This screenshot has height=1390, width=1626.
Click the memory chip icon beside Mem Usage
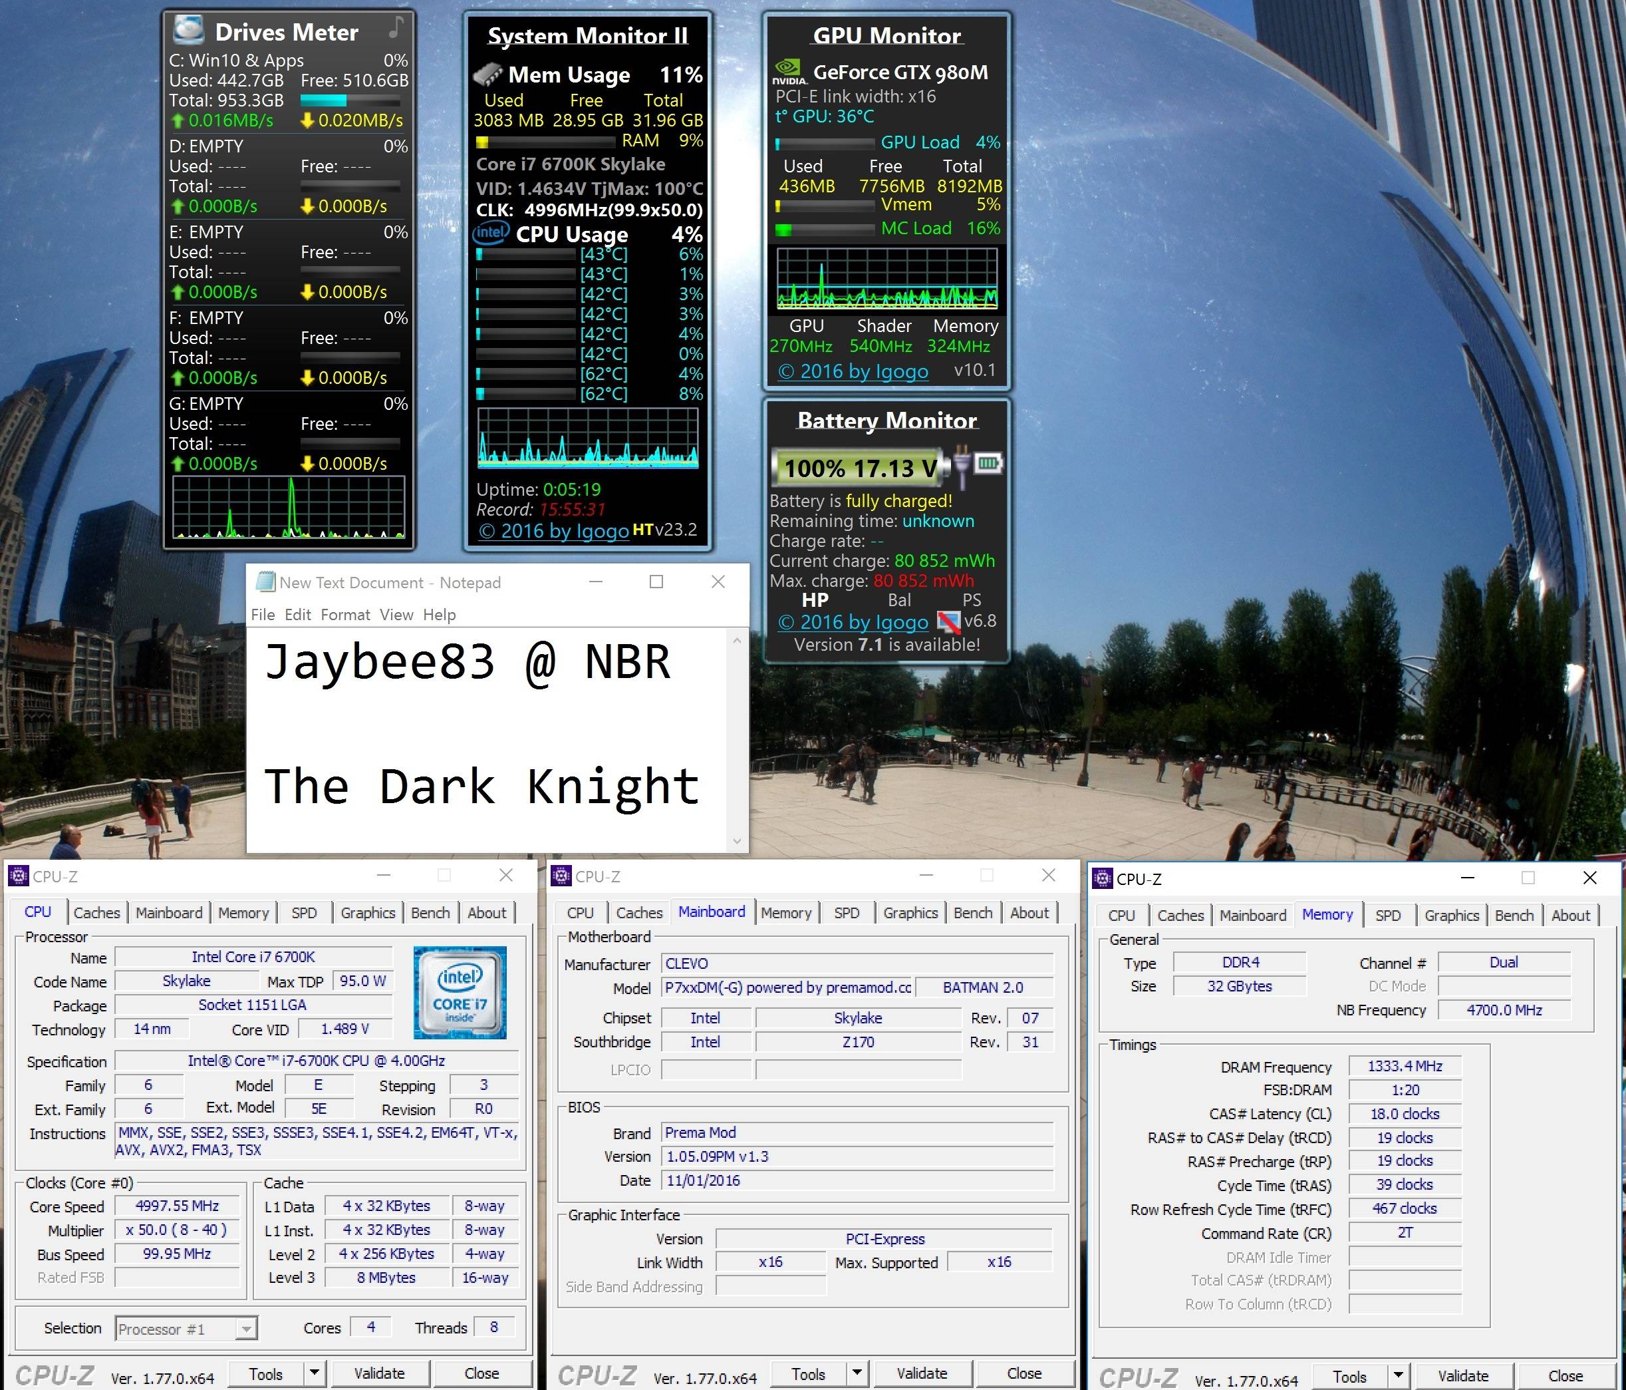tap(487, 75)
